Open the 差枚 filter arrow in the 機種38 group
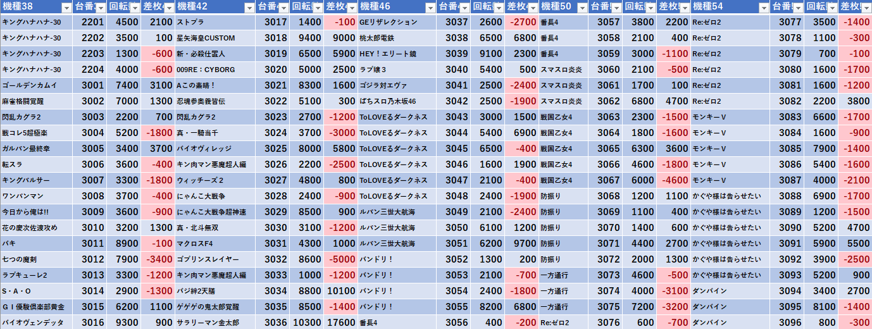Screen dimensions: 872x329 168,8
